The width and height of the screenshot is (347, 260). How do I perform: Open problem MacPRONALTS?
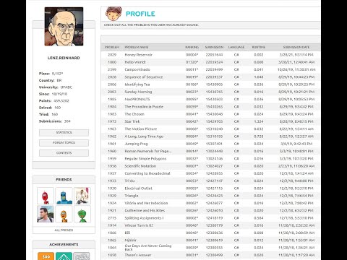[137, 99]
